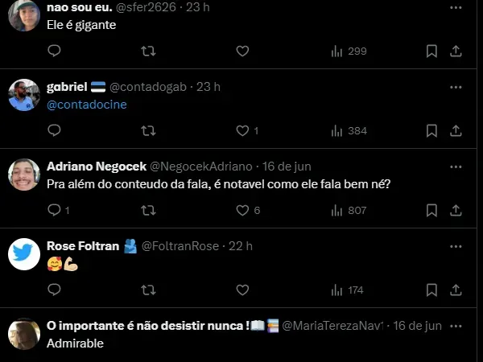Open Adriano Negocek's profile name link

[97, 167]
